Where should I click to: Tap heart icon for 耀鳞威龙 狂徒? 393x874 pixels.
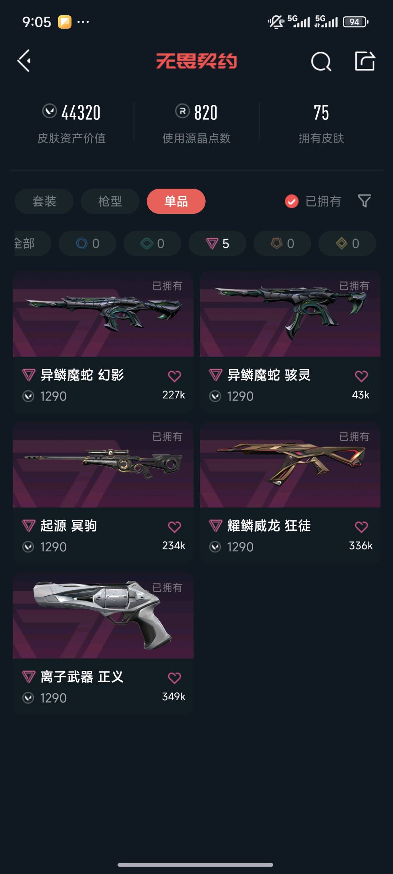[x=361, y=527]
